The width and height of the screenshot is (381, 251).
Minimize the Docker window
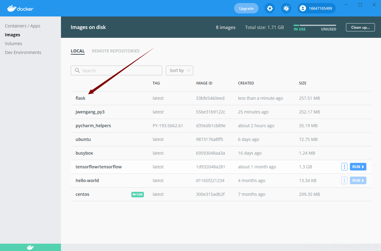pos(346,5)
